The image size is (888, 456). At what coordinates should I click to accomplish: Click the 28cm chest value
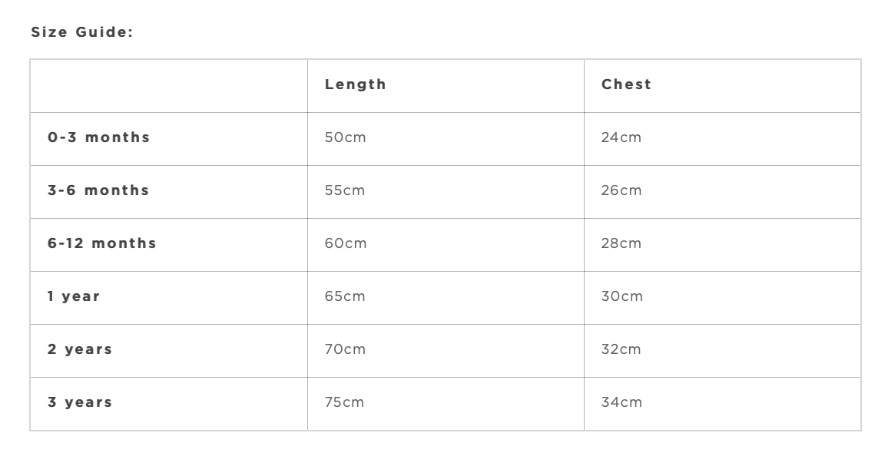click(x=621, y=243)
